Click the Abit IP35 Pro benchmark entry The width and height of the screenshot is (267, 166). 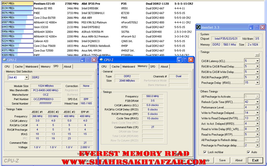click(91, 4)
